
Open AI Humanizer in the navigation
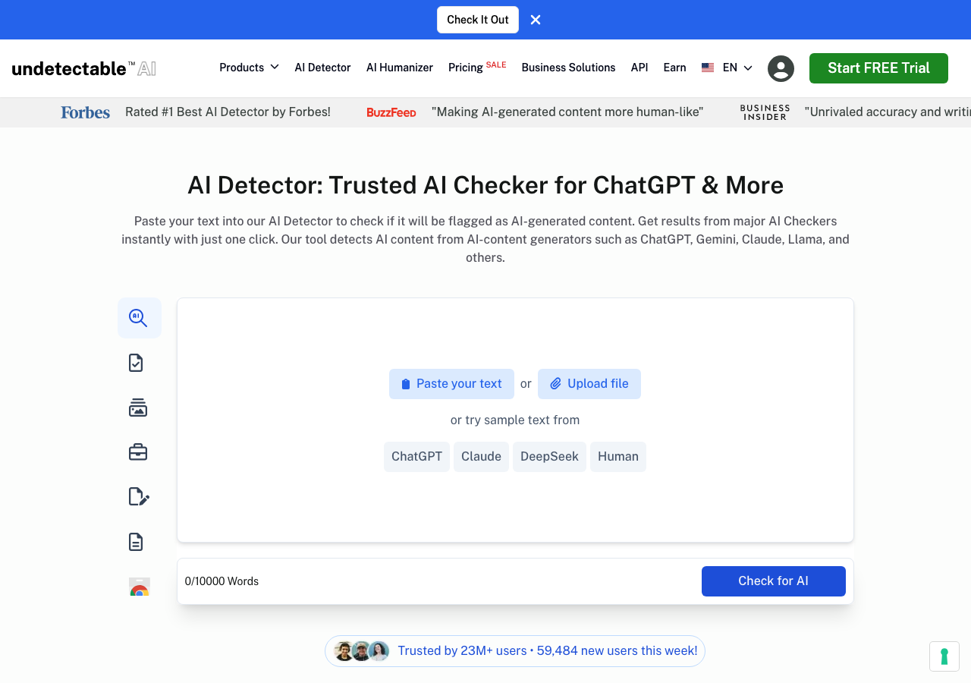(400, 68)
